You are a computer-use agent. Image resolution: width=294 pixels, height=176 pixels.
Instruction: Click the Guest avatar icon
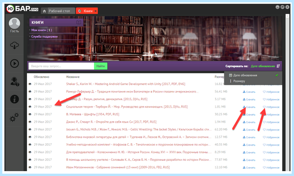(x=14, y=23)
